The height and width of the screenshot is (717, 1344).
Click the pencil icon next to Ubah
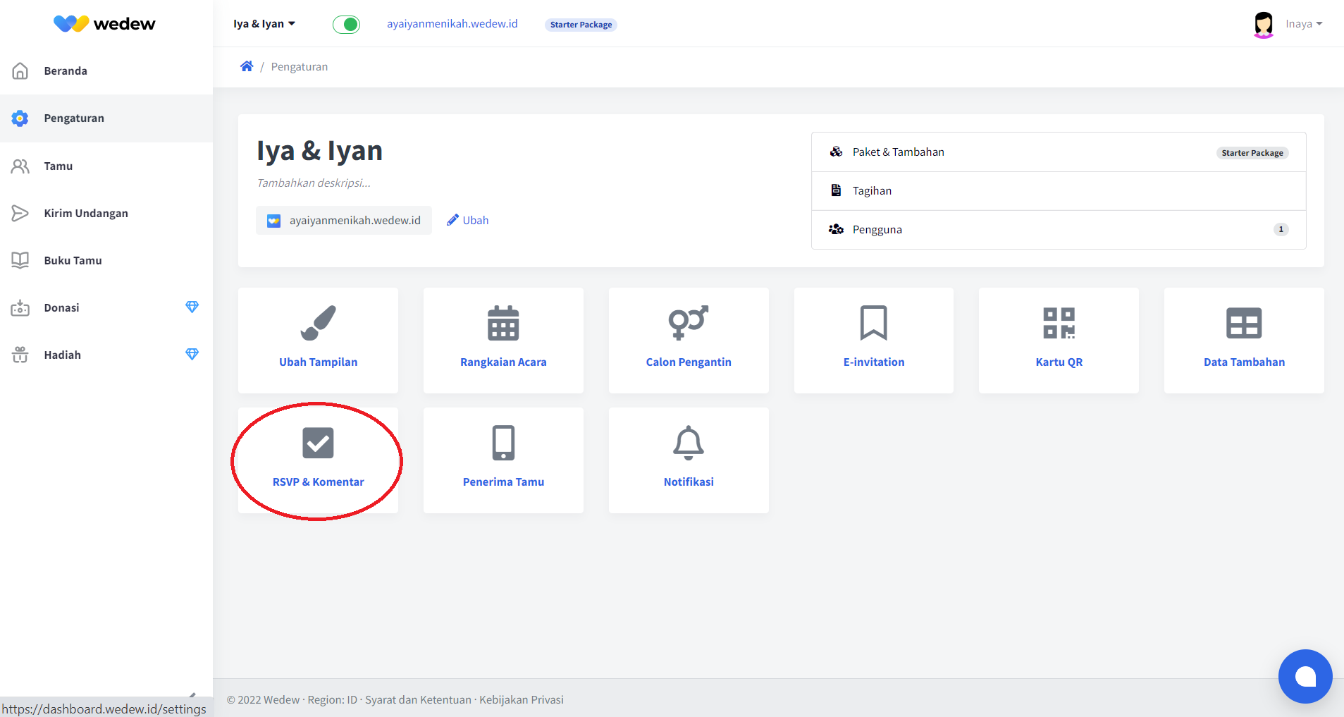click(x=452, y=220)
